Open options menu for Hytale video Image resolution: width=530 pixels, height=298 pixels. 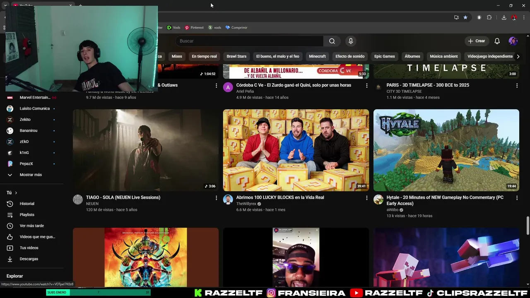517,198
